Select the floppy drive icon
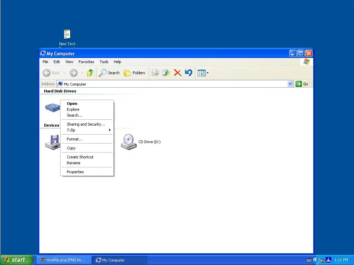The image size is (354, 265). pos(53,142)
